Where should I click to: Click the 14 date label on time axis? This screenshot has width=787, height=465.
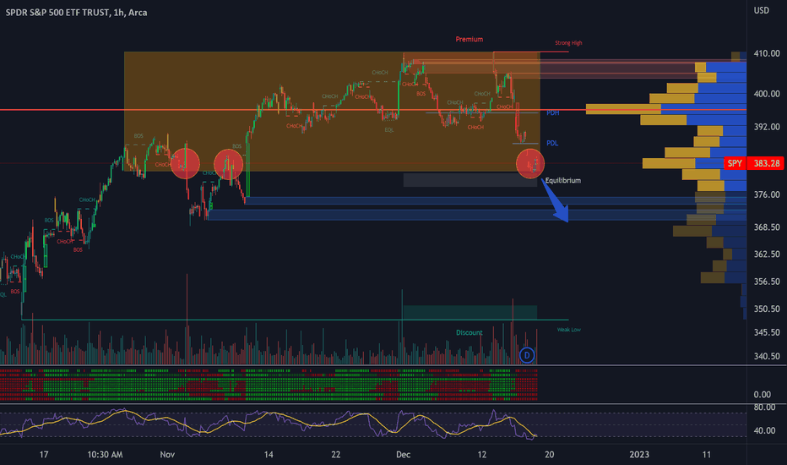[269, 455]
